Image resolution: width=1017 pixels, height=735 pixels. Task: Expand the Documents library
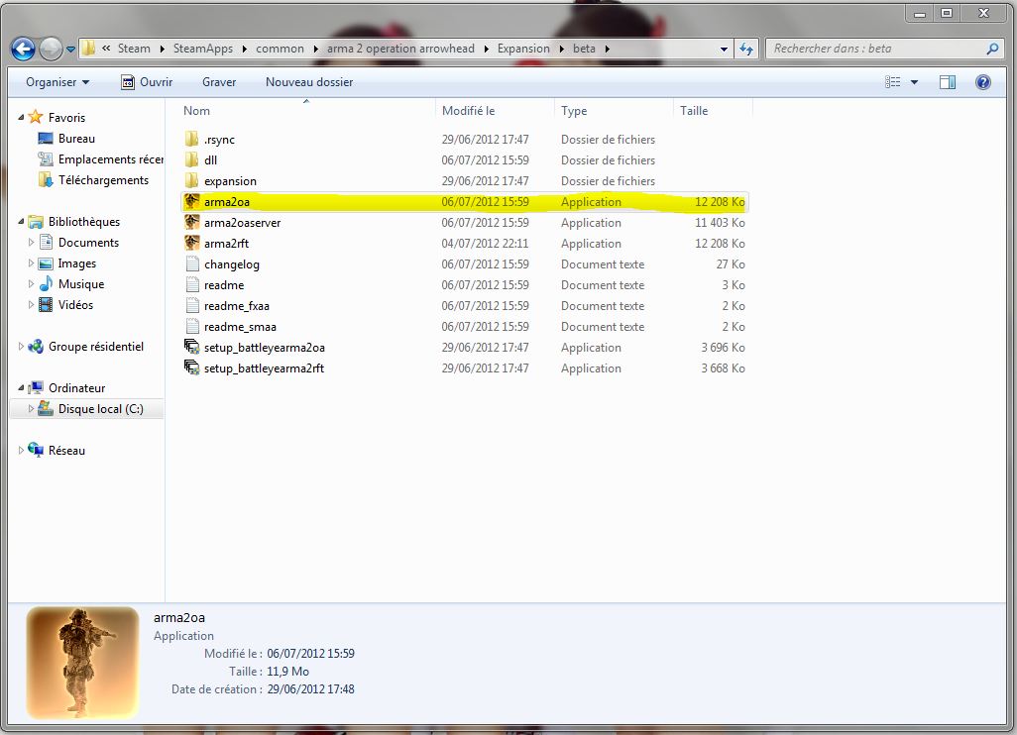click(31, 243)
